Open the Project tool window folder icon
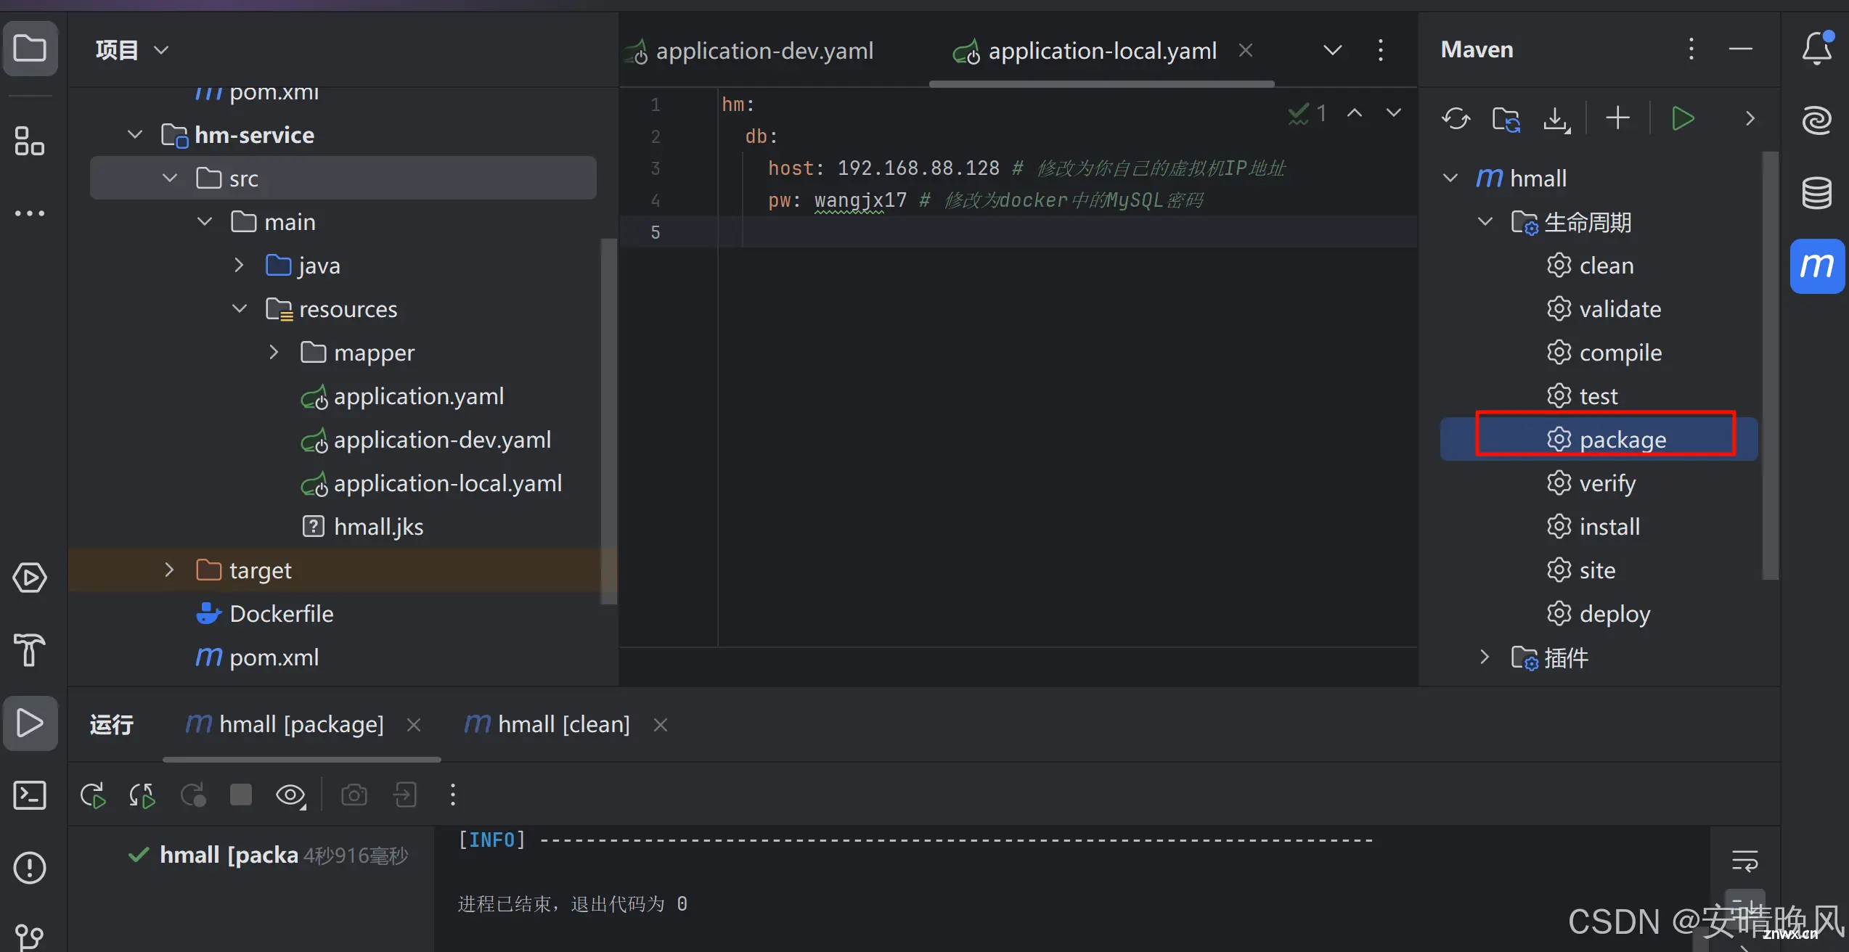 tap(30, 49)
